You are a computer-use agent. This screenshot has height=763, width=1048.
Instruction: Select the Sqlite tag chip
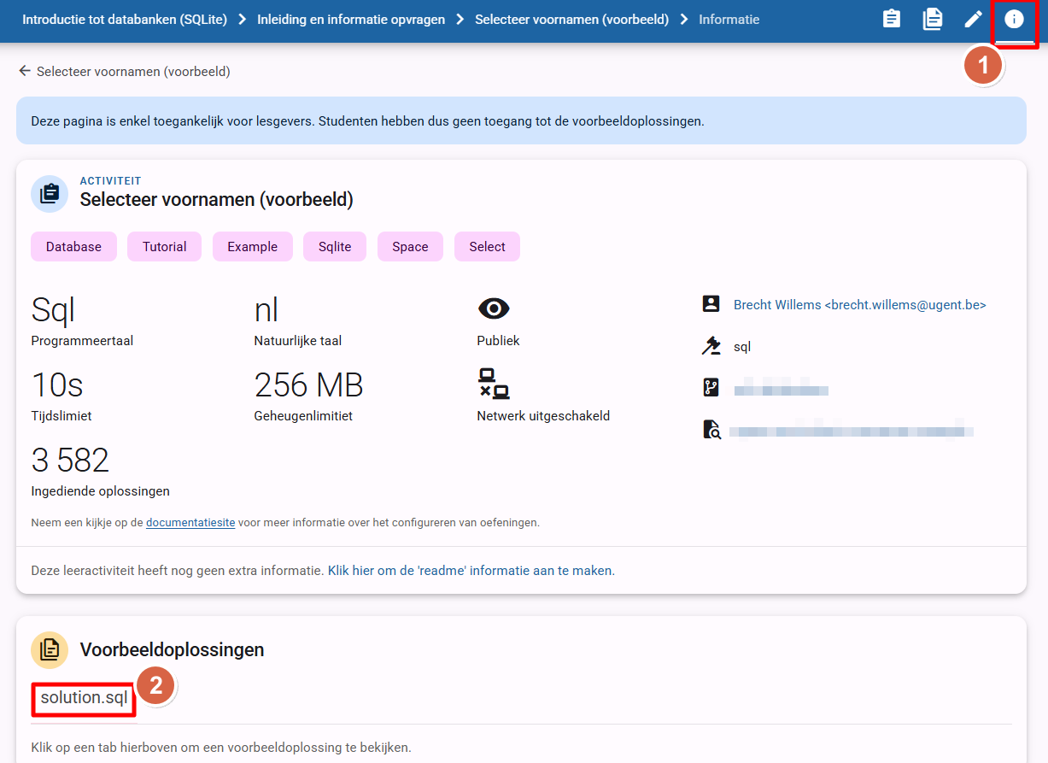point(335,247)
